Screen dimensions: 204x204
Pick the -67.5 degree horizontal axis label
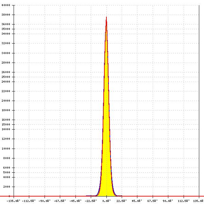[60, 201]
